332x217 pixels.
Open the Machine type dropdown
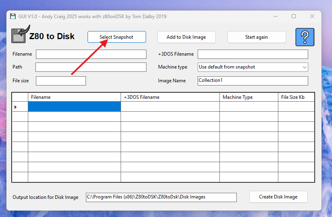coord(253,67)
